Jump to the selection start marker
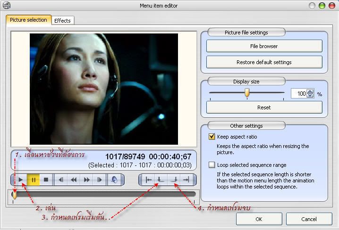Image resolution: width=339 pixels, height=230 pixels. pos(149,180)
